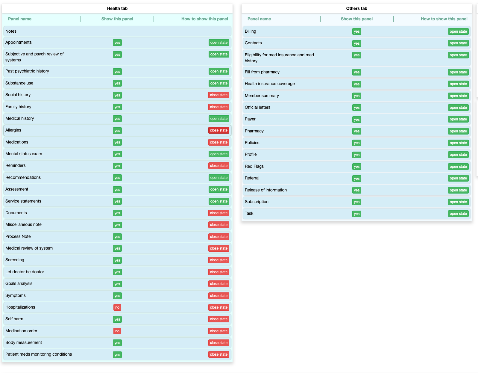
Task: Select the Notes panel row
Action: click(x=117, y=31)
